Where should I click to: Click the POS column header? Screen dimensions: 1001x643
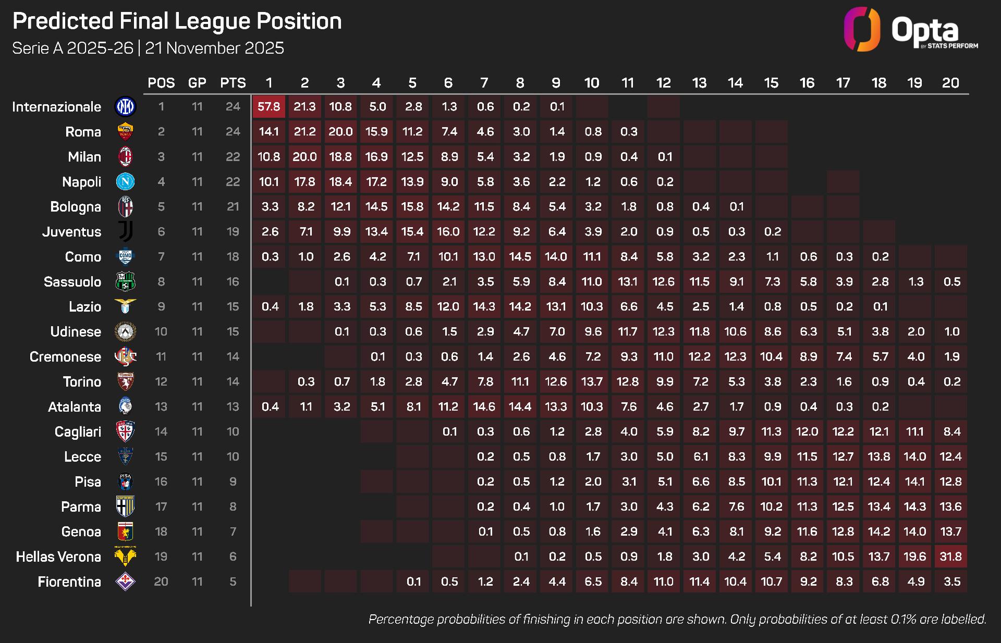[161, 83]
